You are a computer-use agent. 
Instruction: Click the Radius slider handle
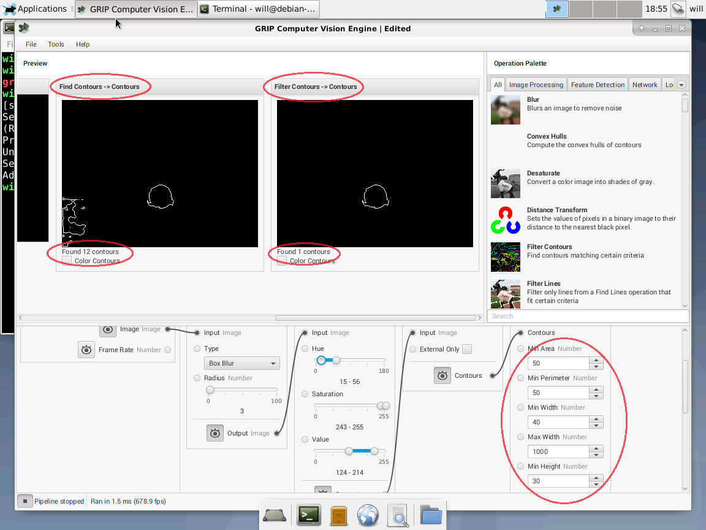[x=210, y=390]
